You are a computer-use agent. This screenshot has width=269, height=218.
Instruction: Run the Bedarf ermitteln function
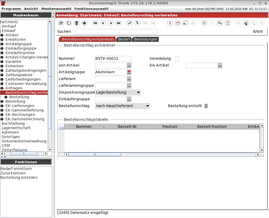click(16, 169)
